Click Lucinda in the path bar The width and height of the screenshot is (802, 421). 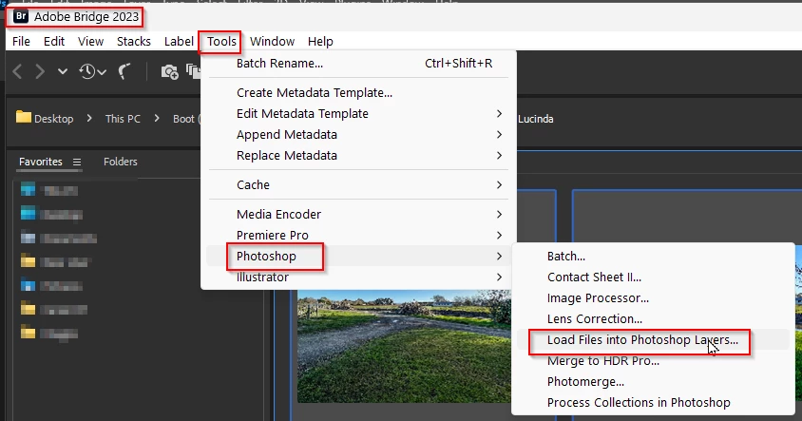[x=536, y=119]
